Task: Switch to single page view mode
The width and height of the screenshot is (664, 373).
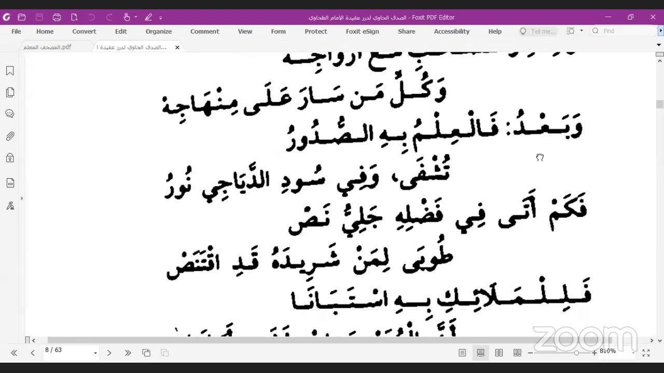Action: 462,353
